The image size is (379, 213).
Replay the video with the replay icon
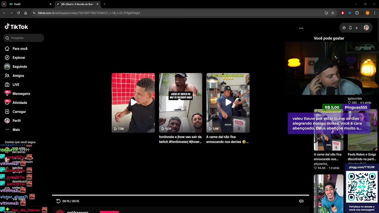click(x=58, y=201)
